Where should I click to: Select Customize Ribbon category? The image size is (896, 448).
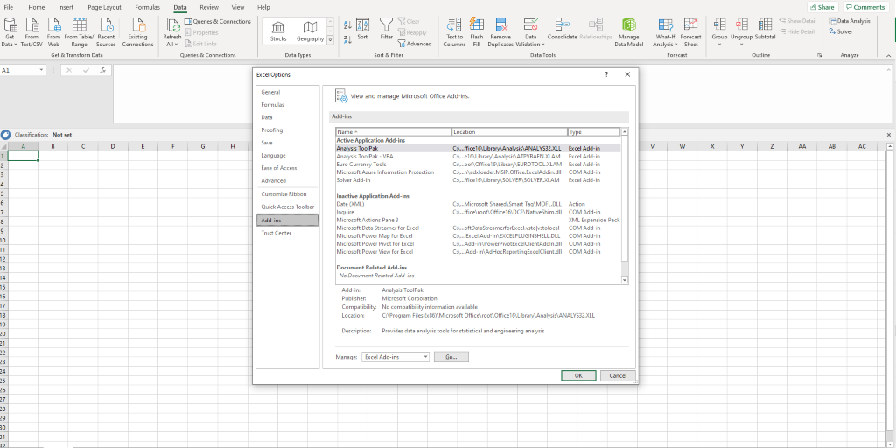coord(284,193)
